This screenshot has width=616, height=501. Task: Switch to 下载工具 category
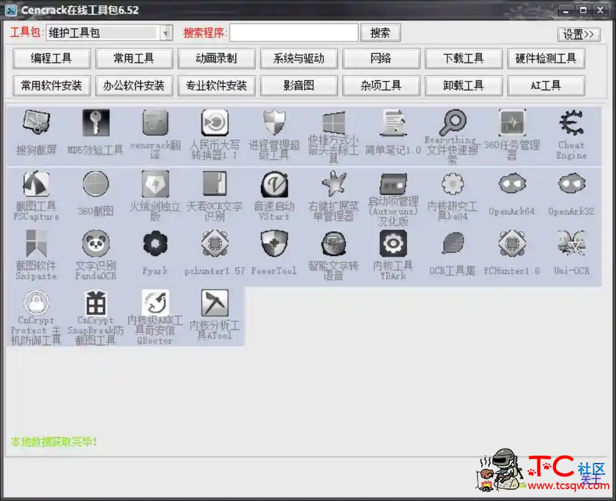tap(464, 58)
